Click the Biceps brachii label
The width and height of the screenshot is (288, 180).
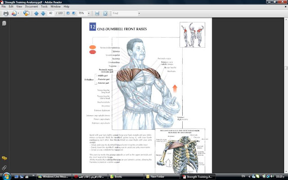(170, 67)
